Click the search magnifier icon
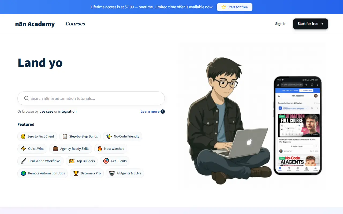This screenshot has width=343, height=214. (27, 98)
